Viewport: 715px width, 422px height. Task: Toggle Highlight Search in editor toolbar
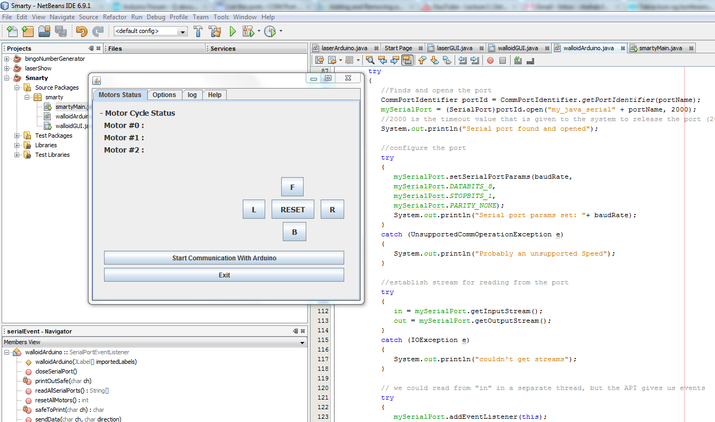[407, 60]
